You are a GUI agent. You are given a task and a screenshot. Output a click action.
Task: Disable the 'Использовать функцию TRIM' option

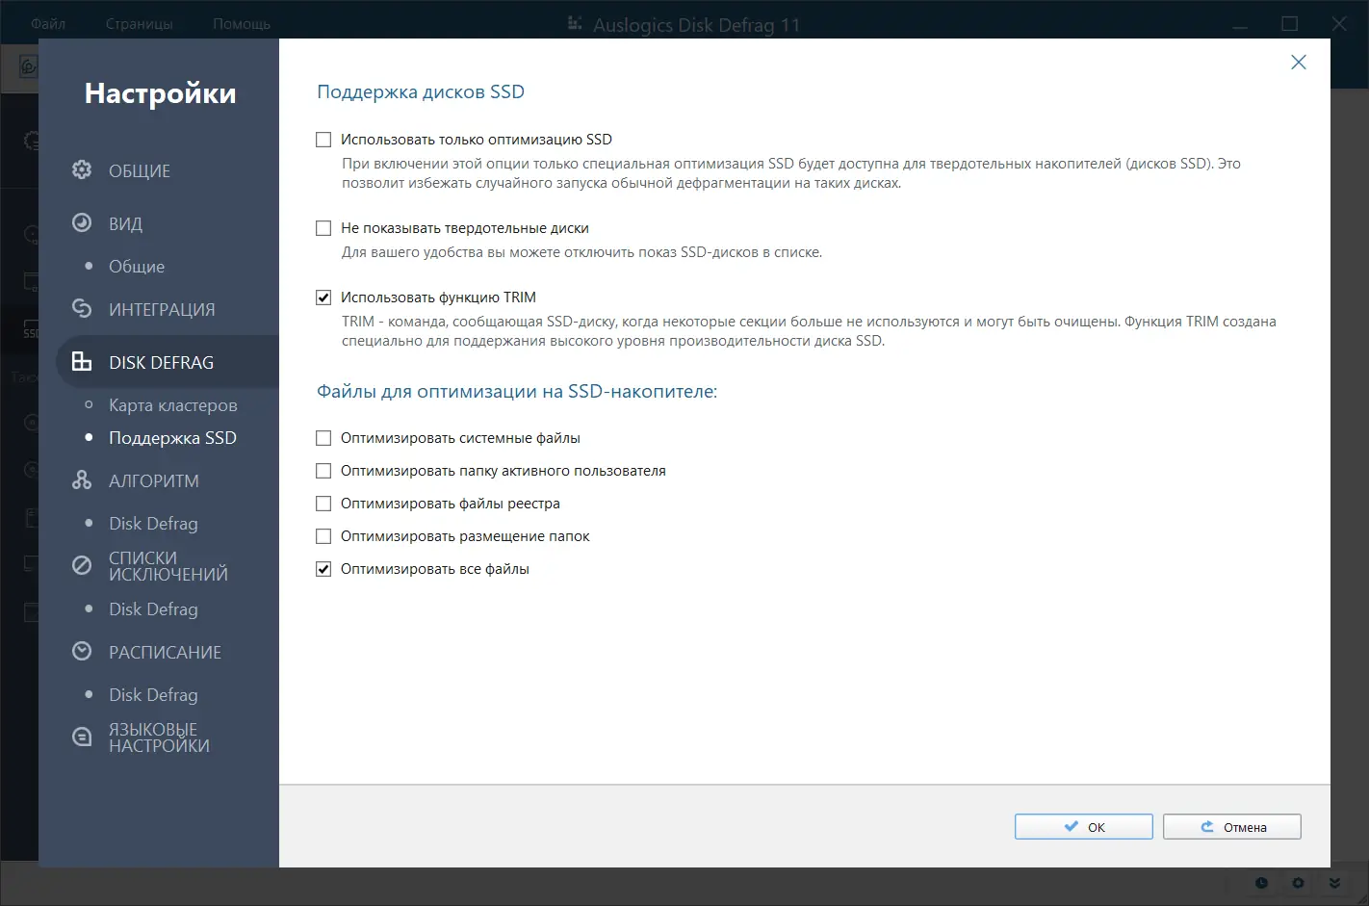(323, 297)
